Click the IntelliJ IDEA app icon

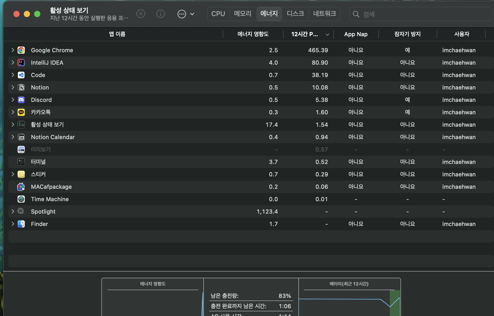click(21, 63)
